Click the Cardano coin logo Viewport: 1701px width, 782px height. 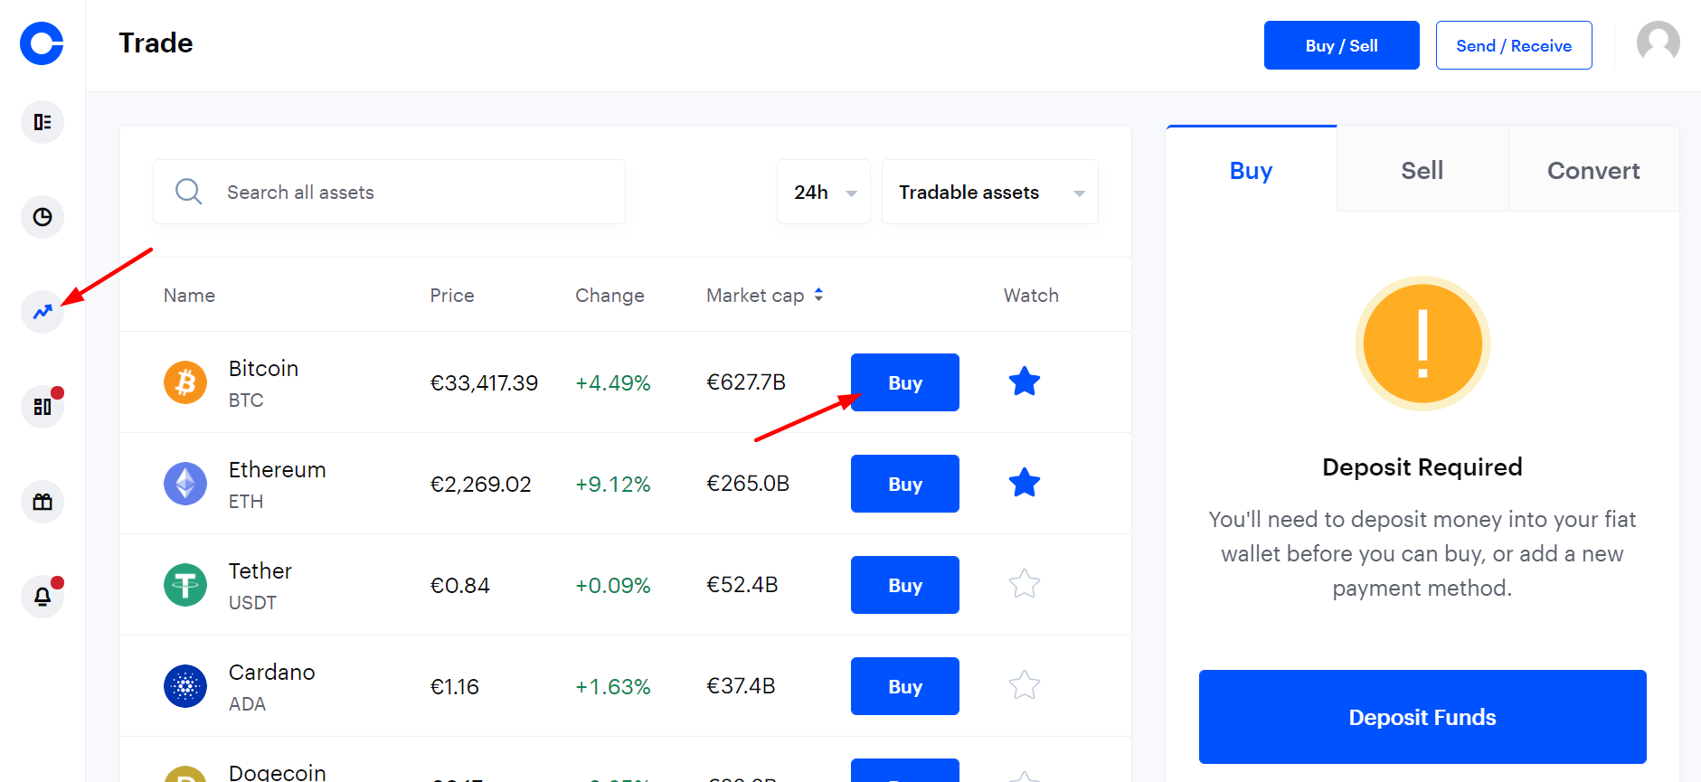185,686
